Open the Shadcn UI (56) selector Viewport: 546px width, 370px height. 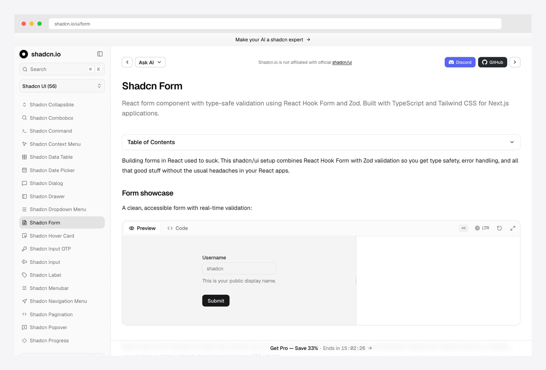click(x=62, y=86)
